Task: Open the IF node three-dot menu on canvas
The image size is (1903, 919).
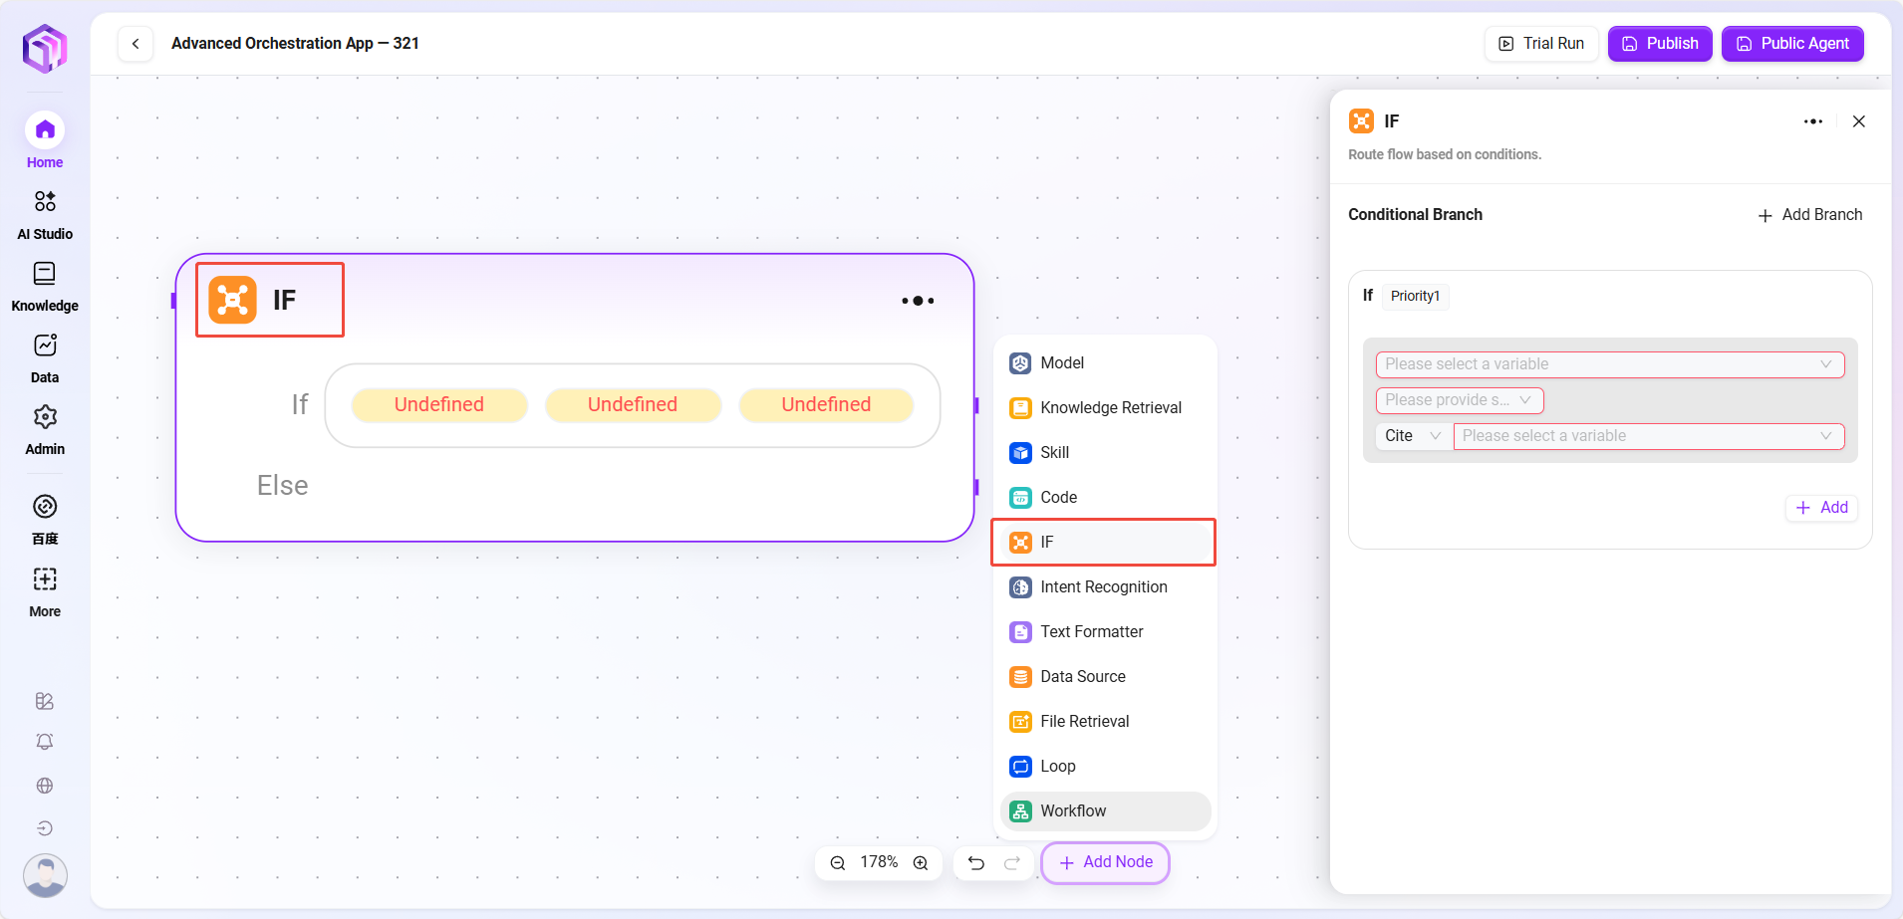Action: pos(917,301)
